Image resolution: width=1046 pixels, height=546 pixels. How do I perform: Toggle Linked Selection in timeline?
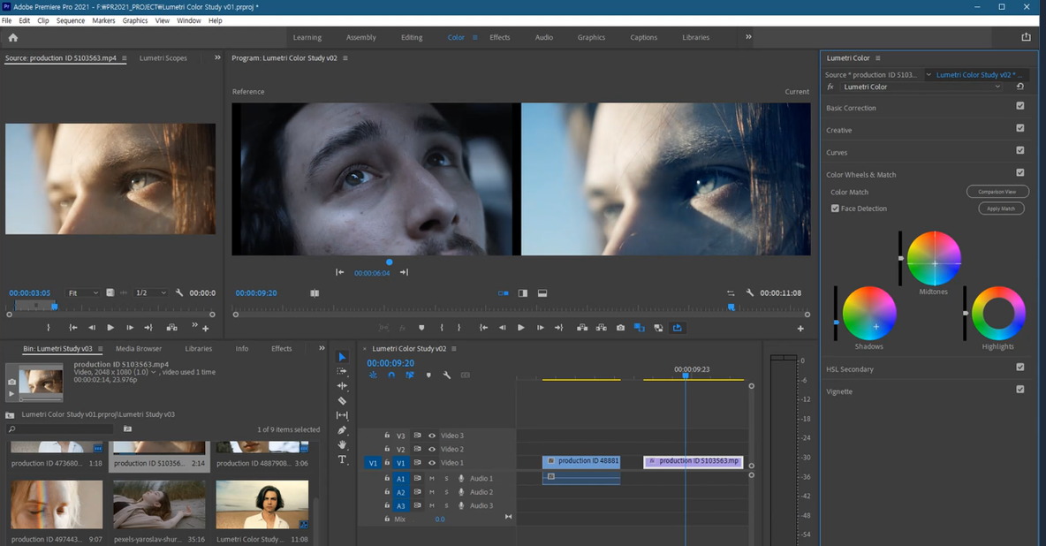coord(410,375)
